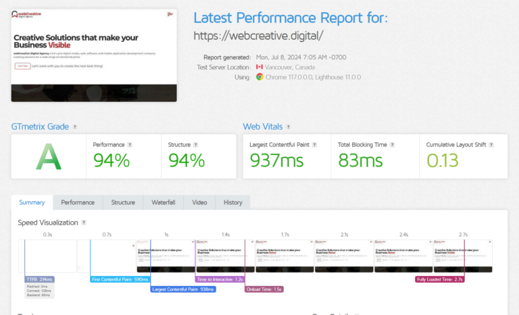Click Speed Visualization help icon
This screenshot has width=519, height=315.
[x=84, y=223]
